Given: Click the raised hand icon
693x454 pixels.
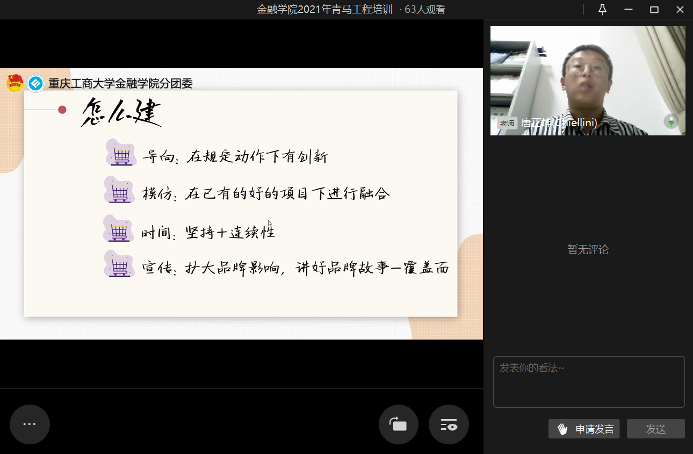Looking at the screenshot, I should point(562,429).
